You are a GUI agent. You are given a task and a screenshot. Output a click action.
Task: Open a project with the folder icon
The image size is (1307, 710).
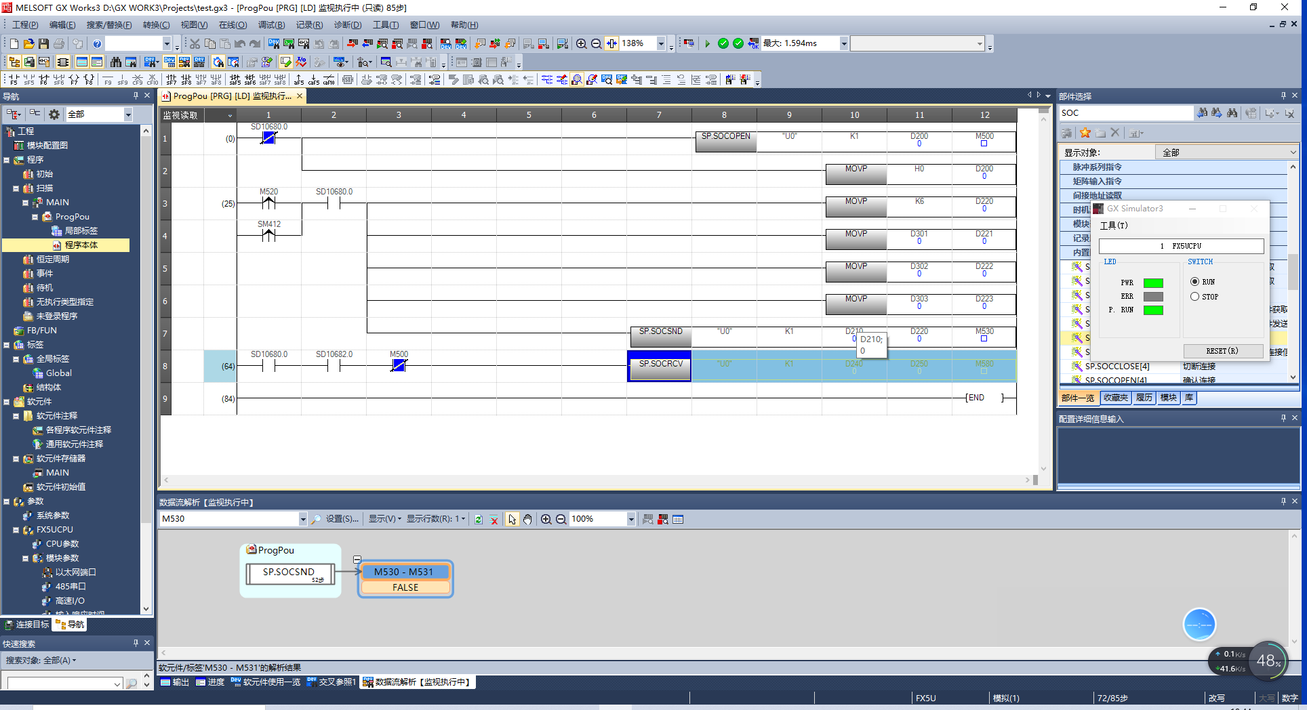point(28,43)
